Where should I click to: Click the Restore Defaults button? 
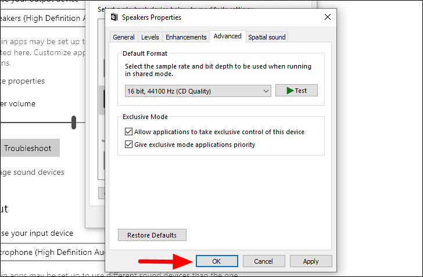point(152,235)
